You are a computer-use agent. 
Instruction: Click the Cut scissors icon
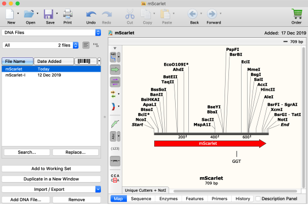[130, 14]
